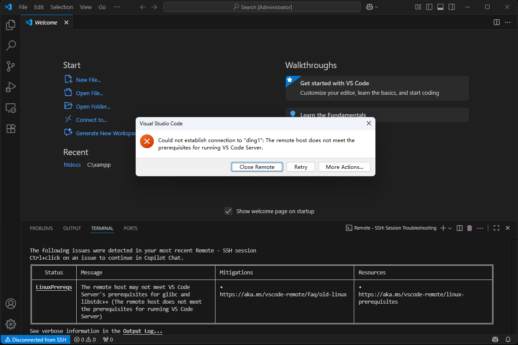The image size is (518, 345).
Task: Open Copilot status icon in status bar
Action: 496,339
